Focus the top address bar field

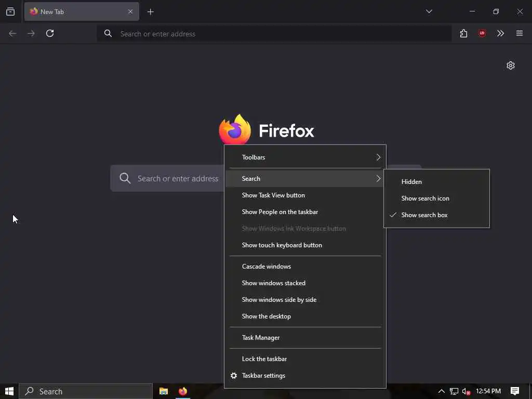274,34
